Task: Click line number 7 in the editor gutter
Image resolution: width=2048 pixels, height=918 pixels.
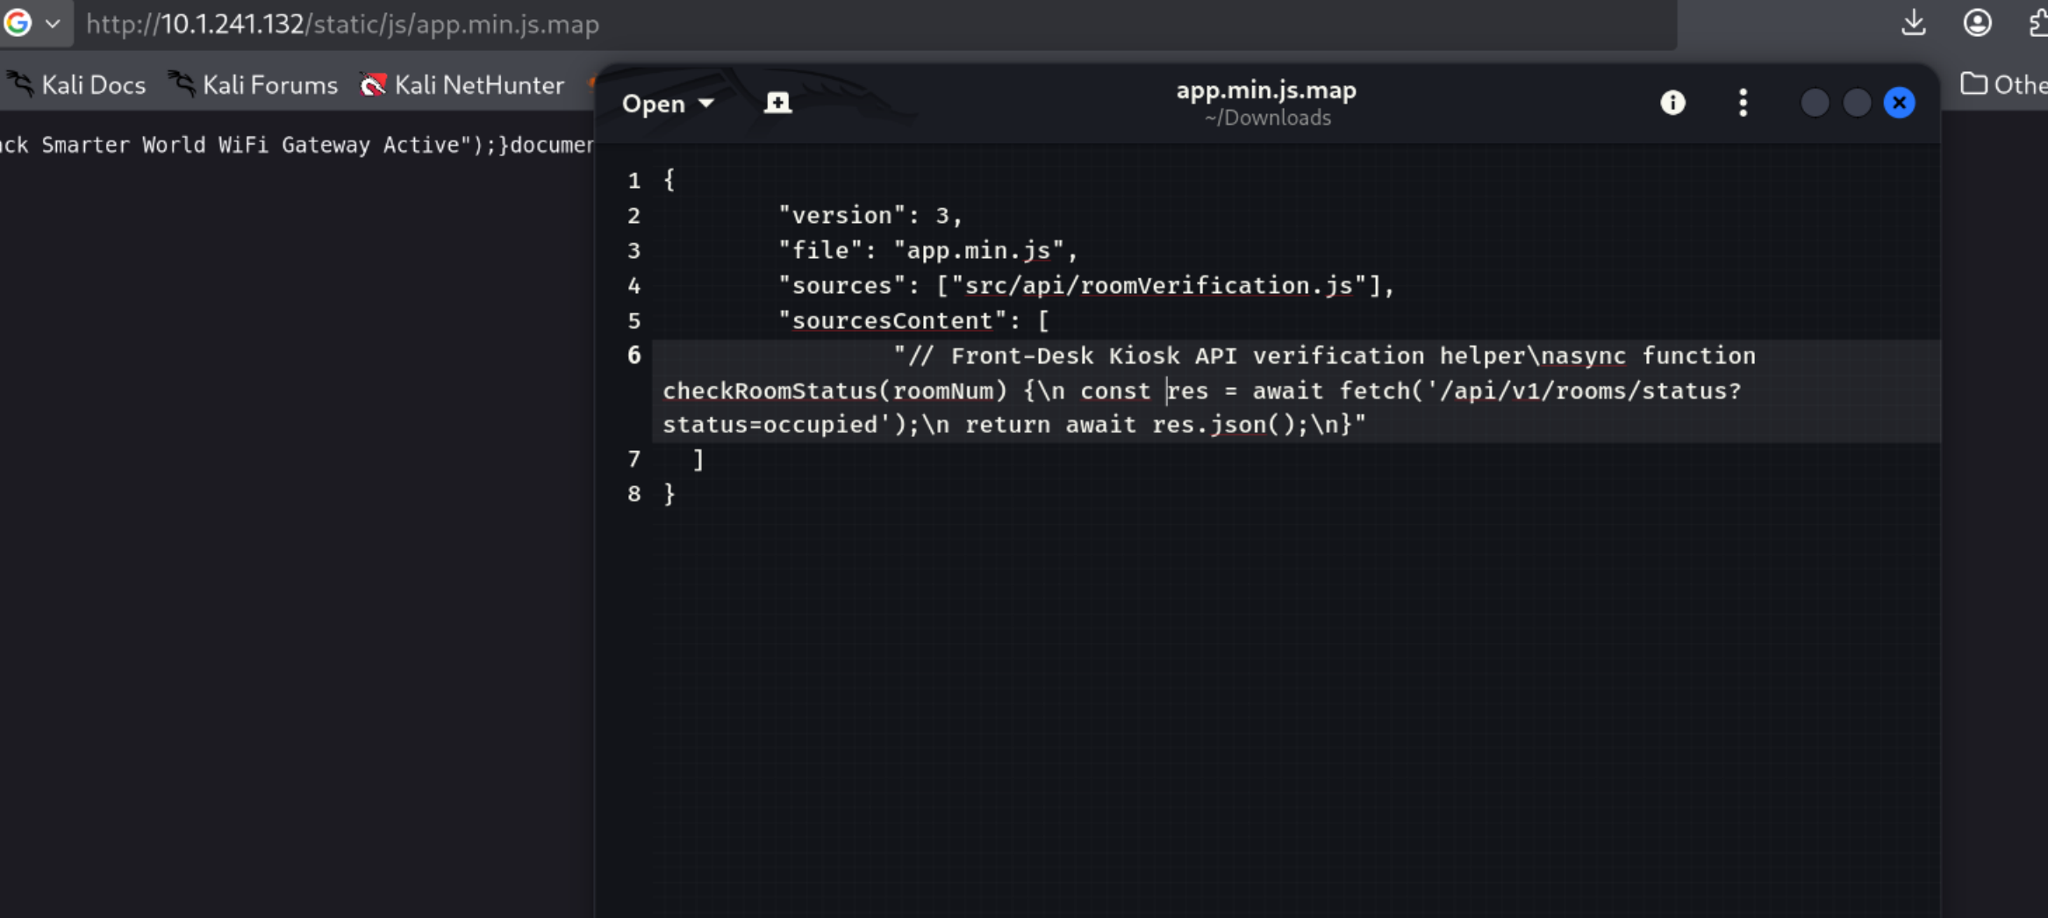Action: 634,459
